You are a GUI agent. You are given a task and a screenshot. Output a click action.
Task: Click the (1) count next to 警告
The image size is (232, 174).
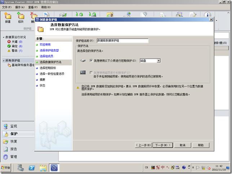pos(21,51)
